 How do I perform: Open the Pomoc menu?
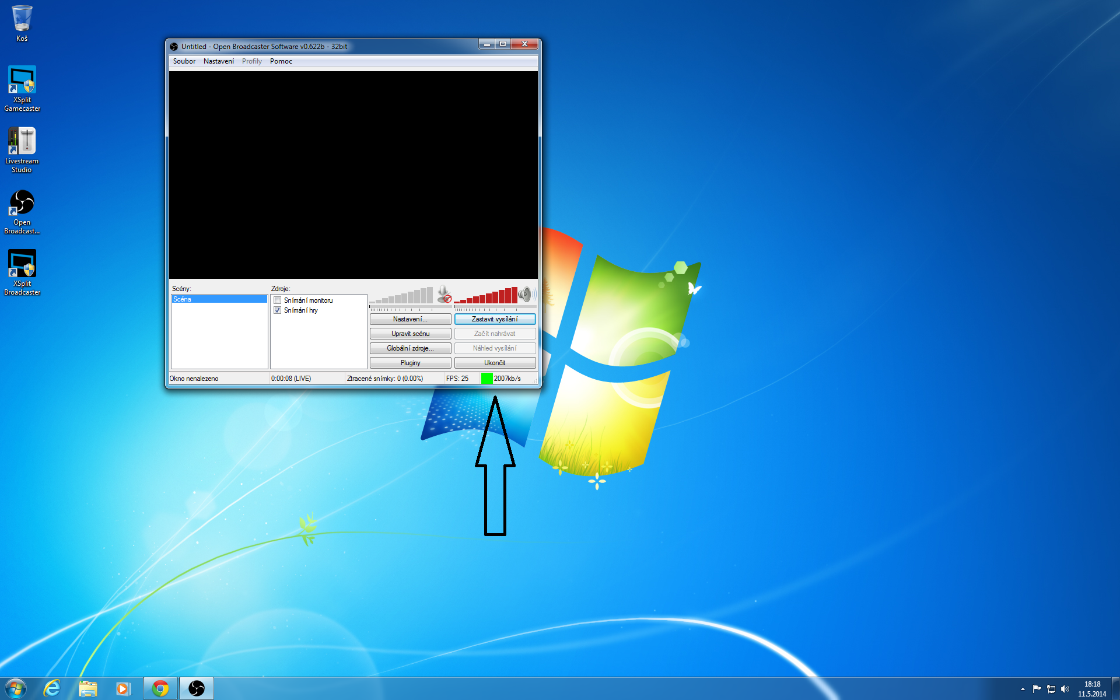point(281,61)
